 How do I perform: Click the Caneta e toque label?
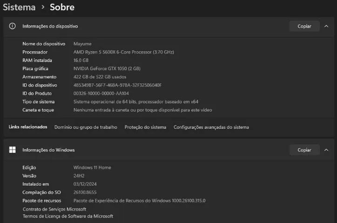click(38, 110)
